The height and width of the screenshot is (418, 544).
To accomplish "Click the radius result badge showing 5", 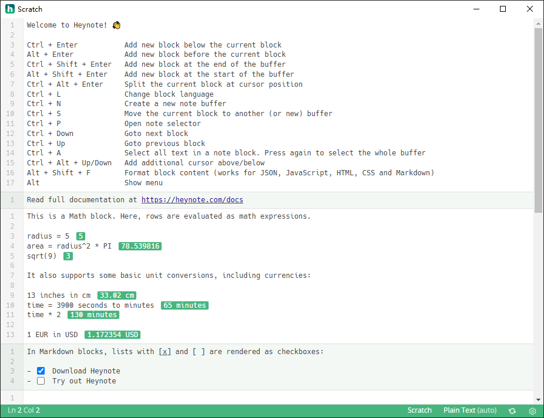I will [81, 236].
